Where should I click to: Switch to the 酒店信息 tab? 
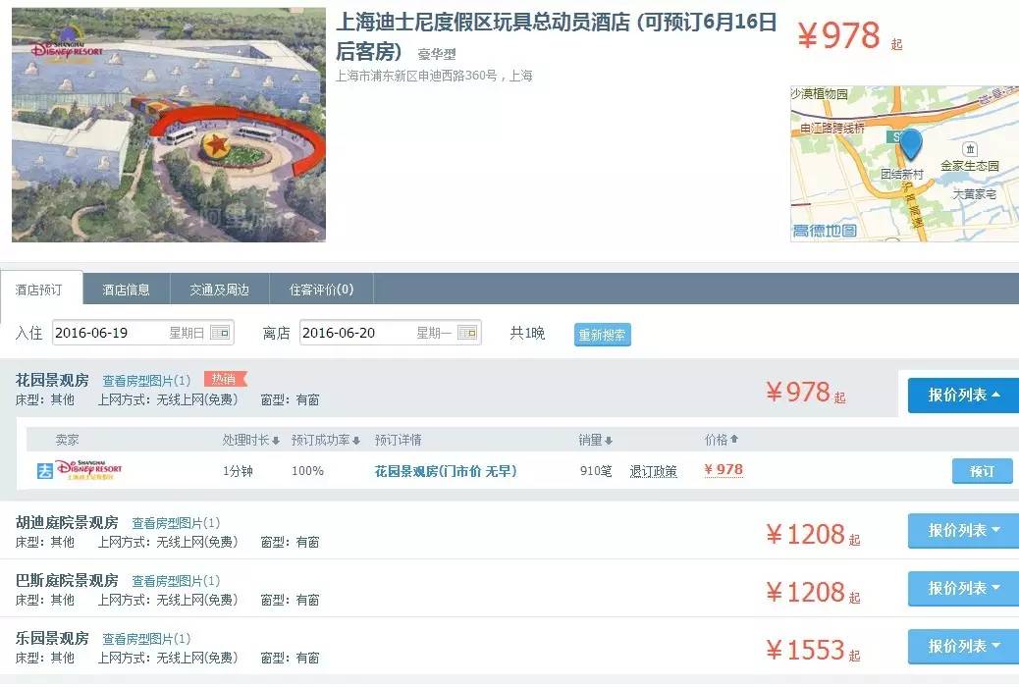[127, 290]
